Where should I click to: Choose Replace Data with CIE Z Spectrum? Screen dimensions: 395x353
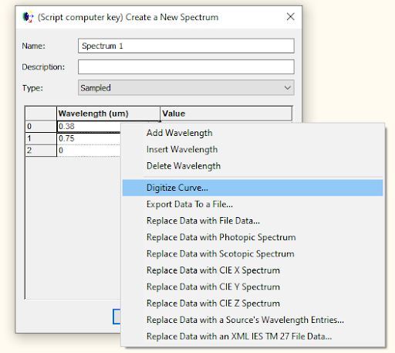click(252, 304)
